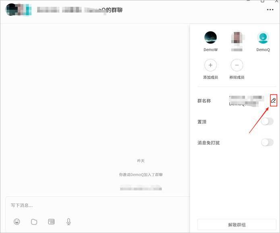The image size is (280, 233).
Task: Click the folder icon to send file
Action: pyautogui.click(x=34, y=222)
